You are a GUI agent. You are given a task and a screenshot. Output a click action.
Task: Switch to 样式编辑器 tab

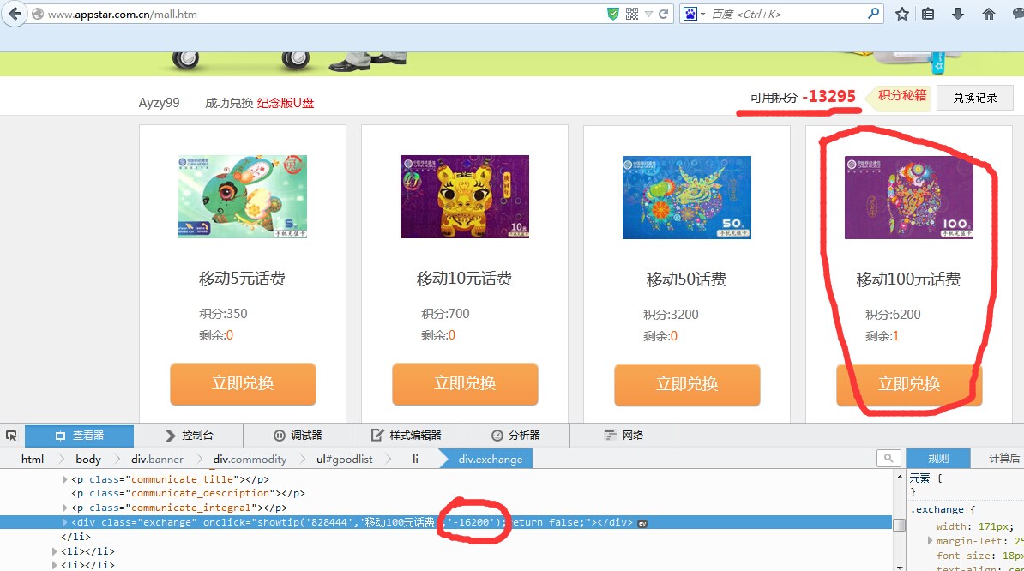click(407, 436)
